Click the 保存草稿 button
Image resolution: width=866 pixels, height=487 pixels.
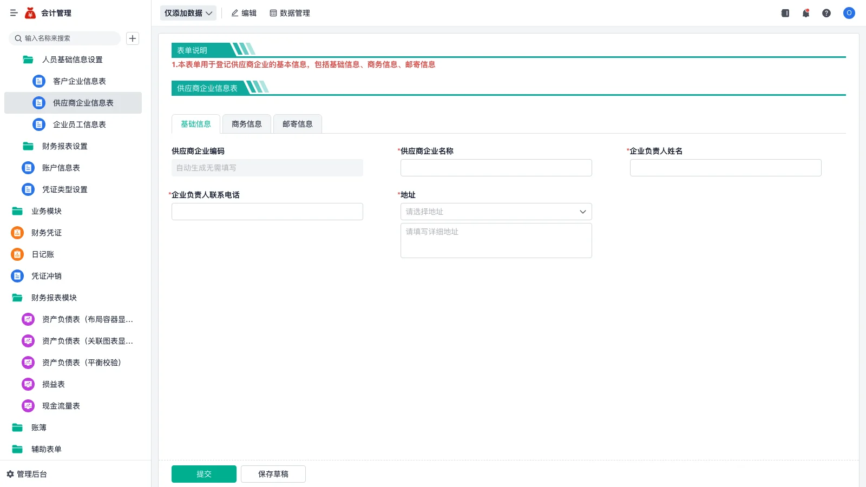tap(273, 474)
